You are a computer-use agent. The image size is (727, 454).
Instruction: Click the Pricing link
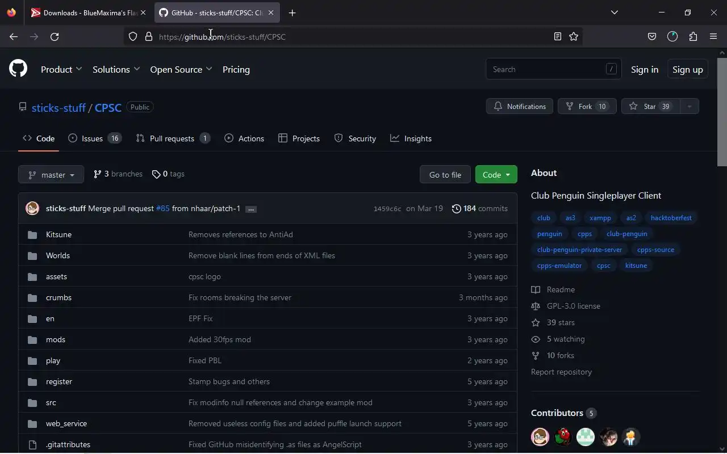pyautogui.click(x=236, y=69)
